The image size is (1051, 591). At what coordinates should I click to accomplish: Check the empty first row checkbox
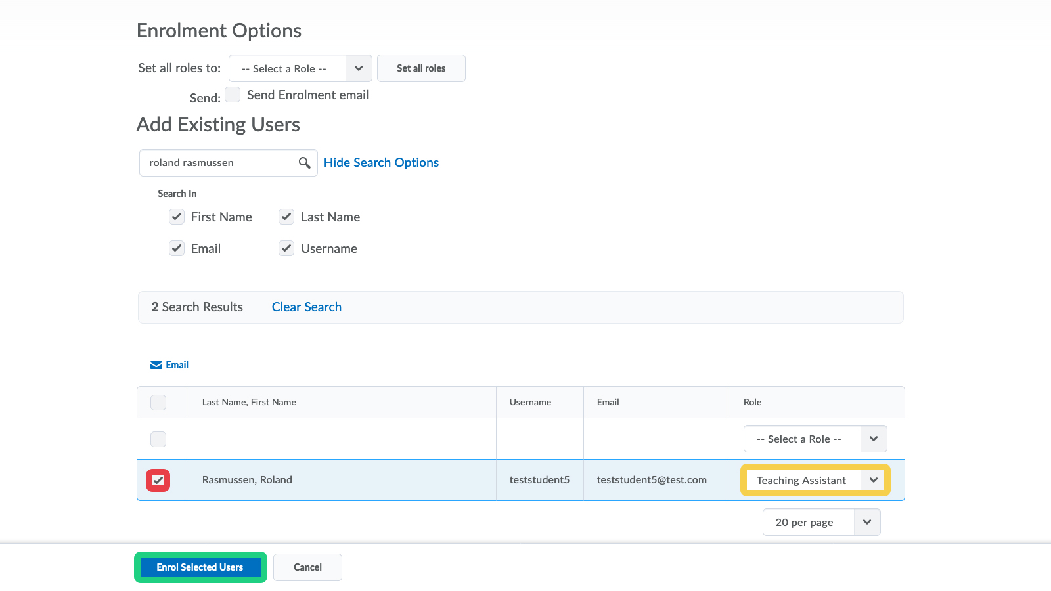coord(158,439)
